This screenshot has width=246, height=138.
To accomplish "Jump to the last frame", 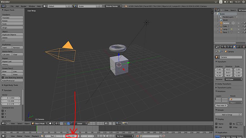I will click(114, 136).
